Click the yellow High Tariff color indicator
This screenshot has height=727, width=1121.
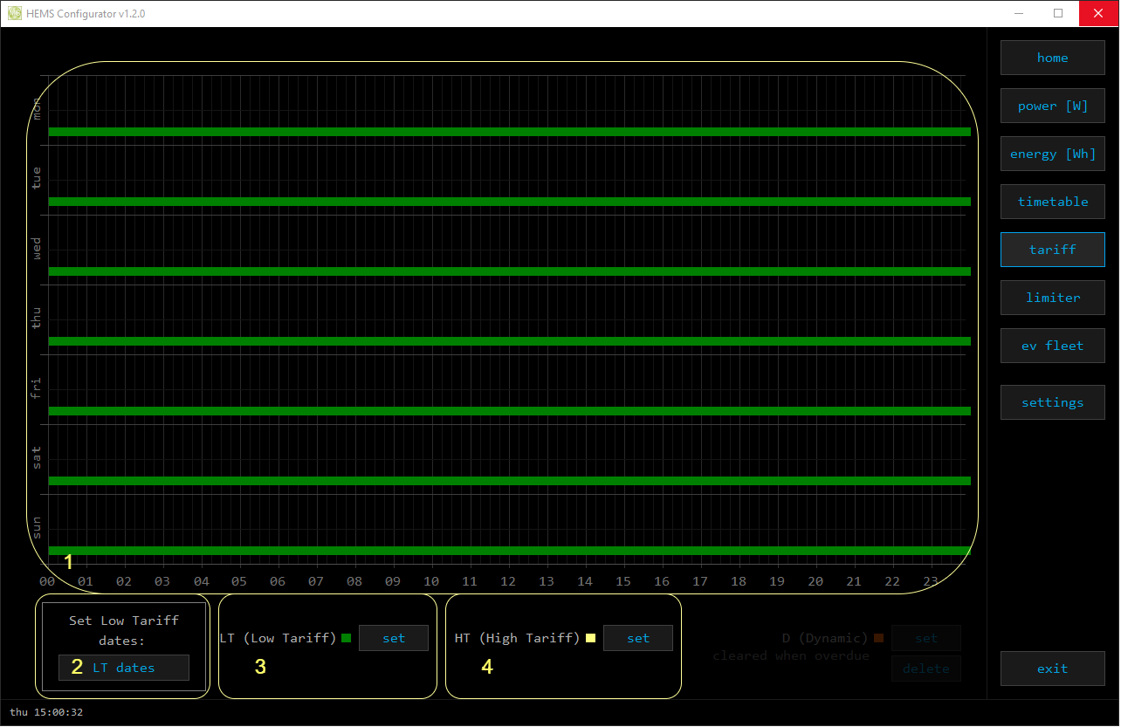591,638
